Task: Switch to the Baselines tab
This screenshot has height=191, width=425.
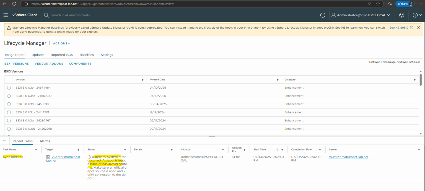Action: (x=87, y=55)
